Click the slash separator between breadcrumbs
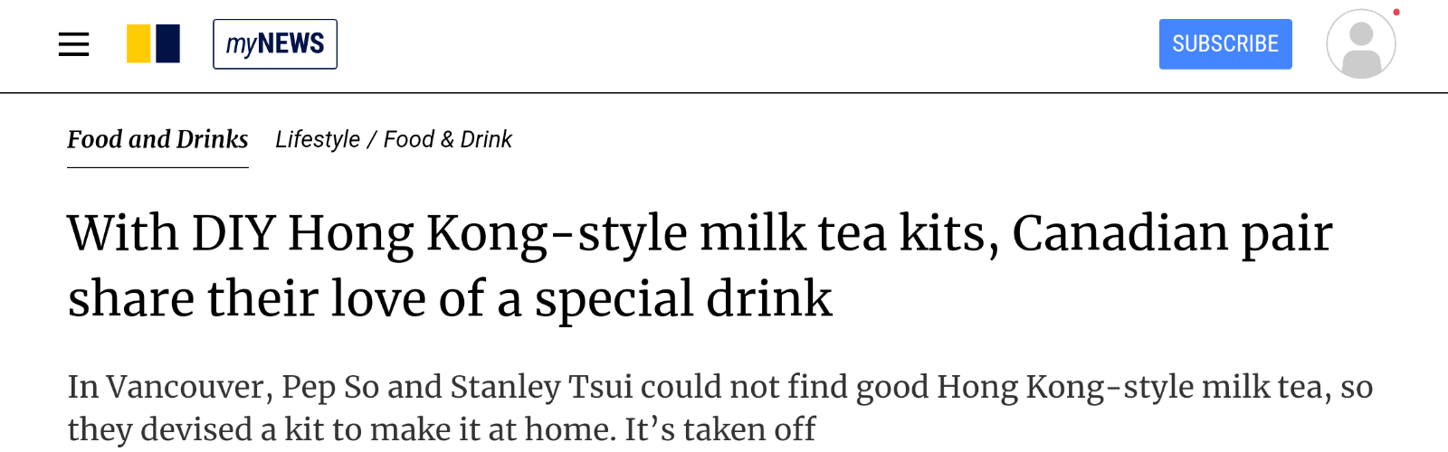Screen dimensions: 1448x452 (371, 139)
